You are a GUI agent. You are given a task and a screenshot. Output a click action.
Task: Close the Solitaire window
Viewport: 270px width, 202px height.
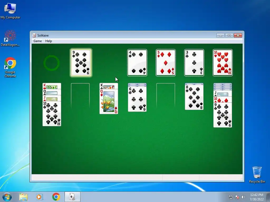click(238, 36)
